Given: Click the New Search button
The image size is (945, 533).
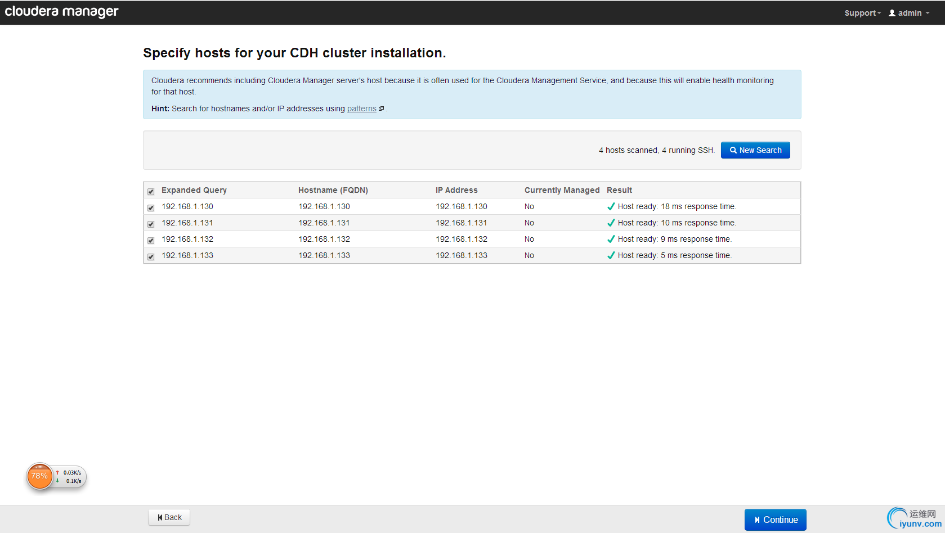Looking at the screenshot, I should [755, 150].
